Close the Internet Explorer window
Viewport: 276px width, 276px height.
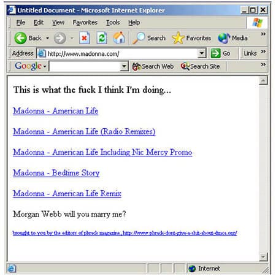(263, 10)
